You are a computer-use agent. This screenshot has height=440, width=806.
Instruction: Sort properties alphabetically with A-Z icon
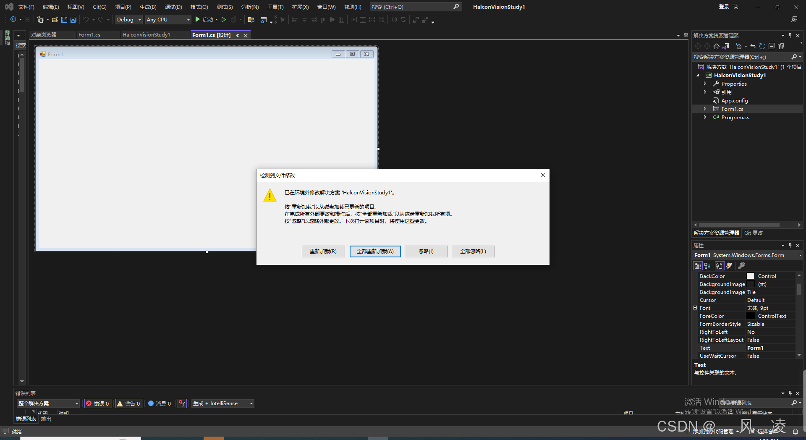coord(707,266)
